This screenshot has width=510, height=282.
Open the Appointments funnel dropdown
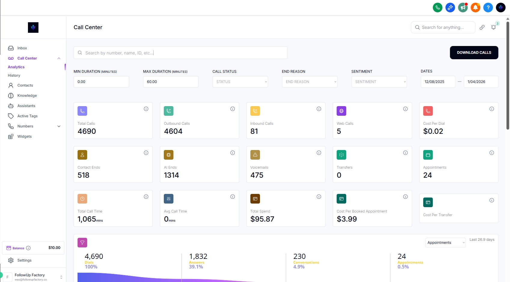[x=445, y=243]
